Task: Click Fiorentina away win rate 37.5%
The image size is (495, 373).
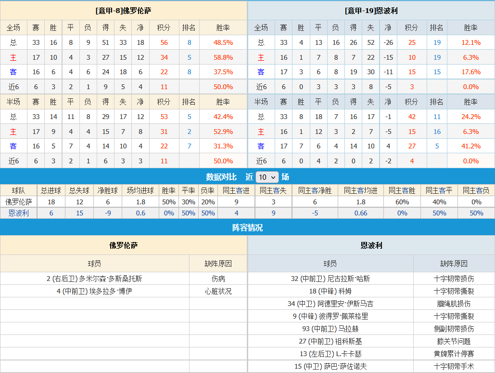Action: click(x=223, y=72)
